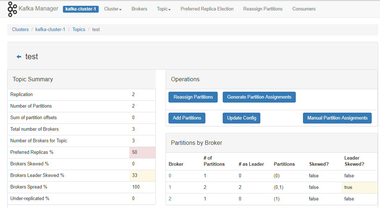
Task: Select broker 1 link in table
Action: 170,187
